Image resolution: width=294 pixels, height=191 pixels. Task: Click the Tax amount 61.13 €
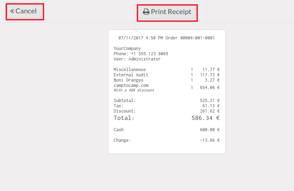coord(210,106)
